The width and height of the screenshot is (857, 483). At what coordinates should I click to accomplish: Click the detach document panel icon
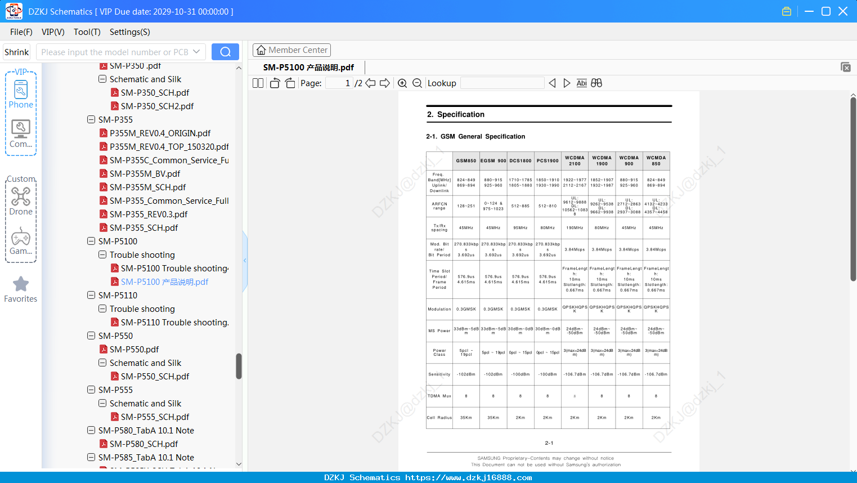846,67
